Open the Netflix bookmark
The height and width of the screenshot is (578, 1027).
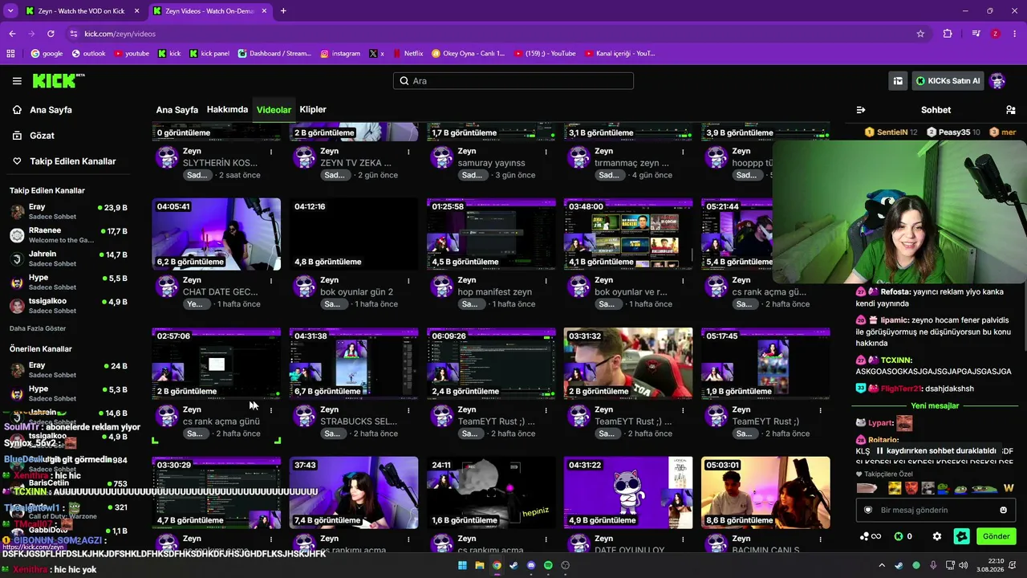point(408,54)
